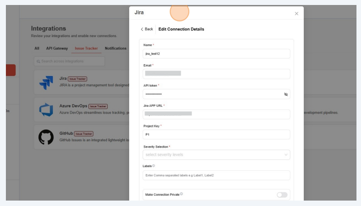Click the Severity Selection chevron arrow
This screenshot has width=361, height=206.
click(286, 155)
